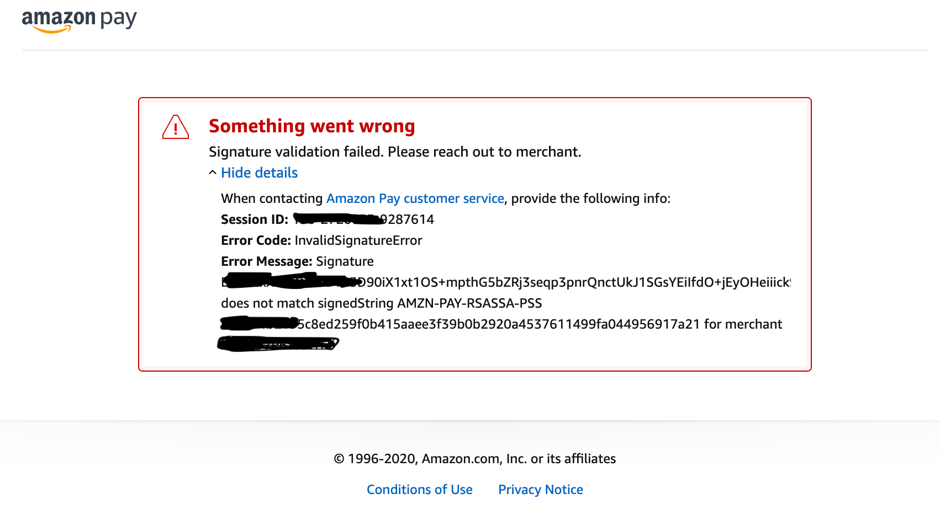Click the red warning triangle icon
This screenshot has width=940, height=515.
click(176, 127)
